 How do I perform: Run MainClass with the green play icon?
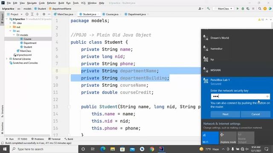pos(238,8)
